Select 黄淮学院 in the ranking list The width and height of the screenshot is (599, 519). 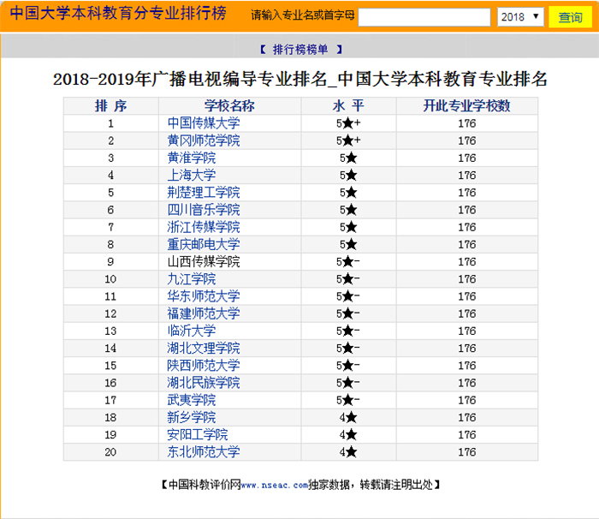pos(192,158)
